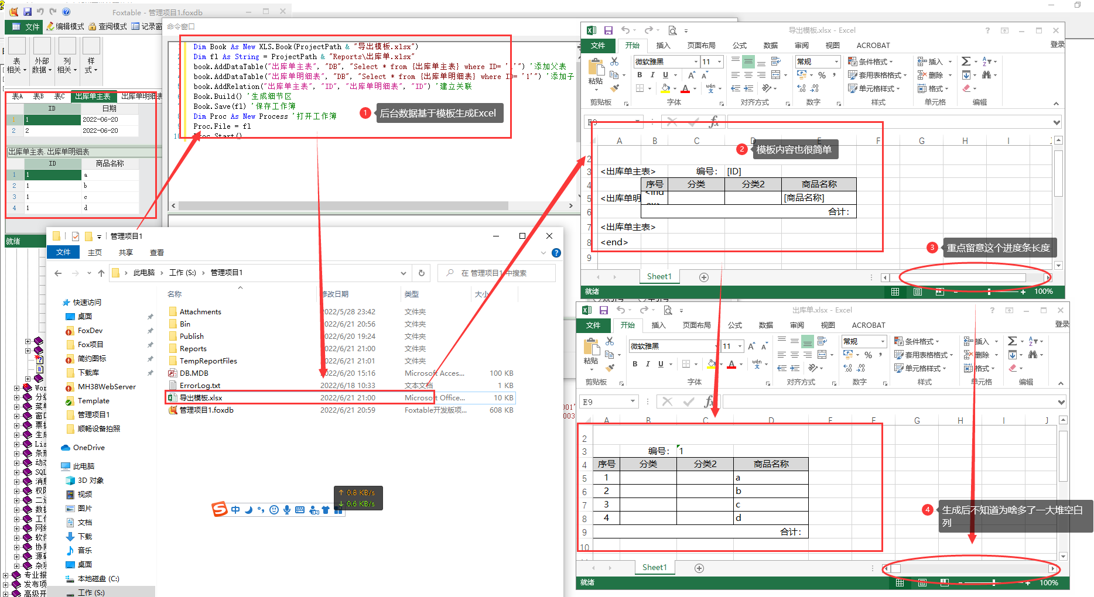Viewport: 1094px width, 597px height.
Task: Click AutoSum sigma icon in 出库单.xlsx window
Action: coord(1012,341)
